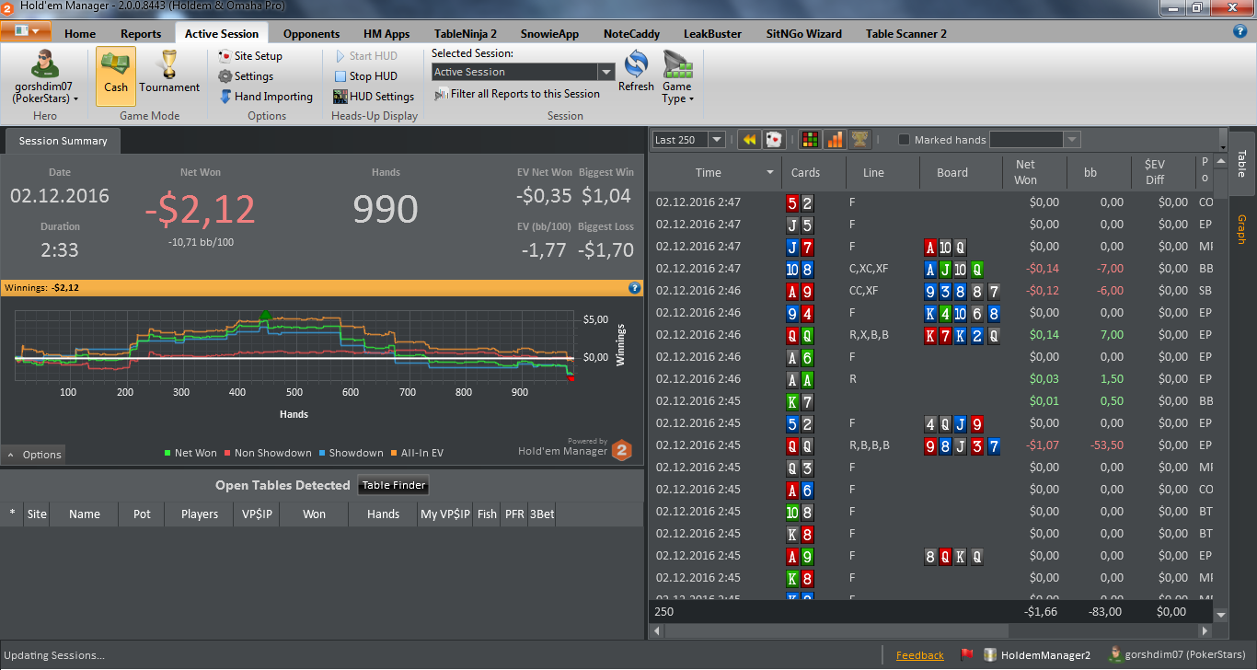The image size is (1257, 670).
Task: Toggle All-In EV legend swatch
Action: click(394, 453)
